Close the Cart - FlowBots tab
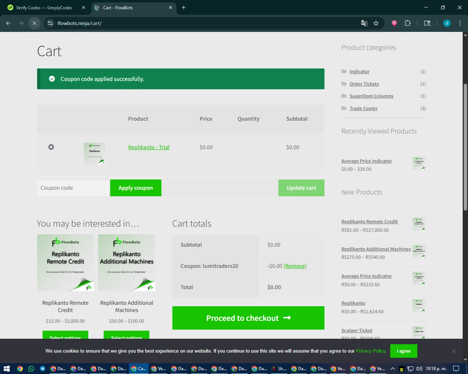 click(x=170, y=7)
